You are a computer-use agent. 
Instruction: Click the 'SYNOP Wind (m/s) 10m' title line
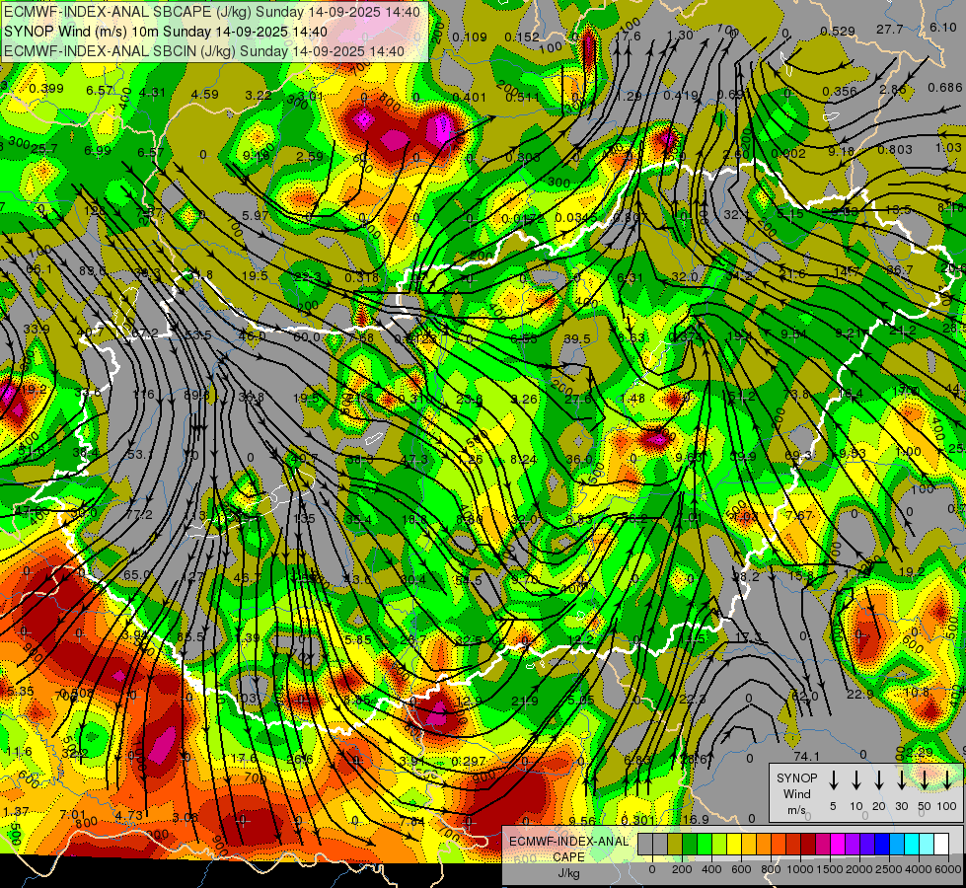point(166,32)
